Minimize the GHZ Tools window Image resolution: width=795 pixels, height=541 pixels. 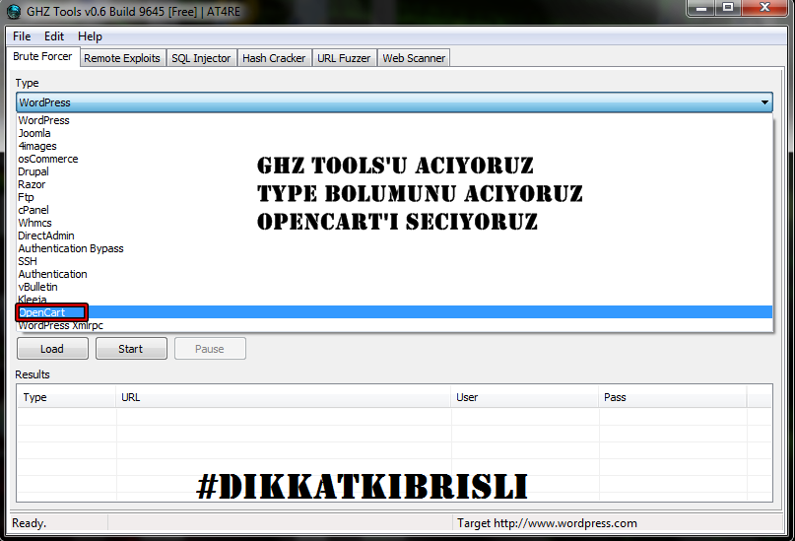click(701, 8)
